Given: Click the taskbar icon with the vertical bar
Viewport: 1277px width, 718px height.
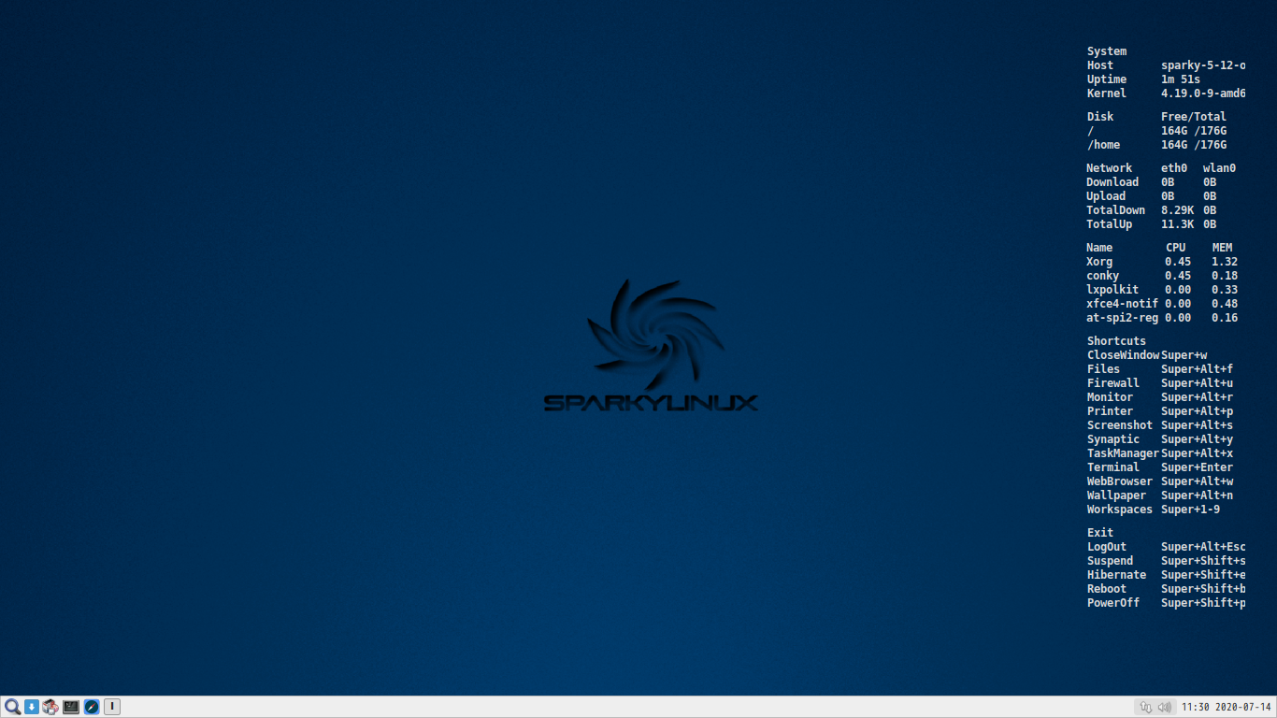Looking at the screenshot, I should 112,707.
